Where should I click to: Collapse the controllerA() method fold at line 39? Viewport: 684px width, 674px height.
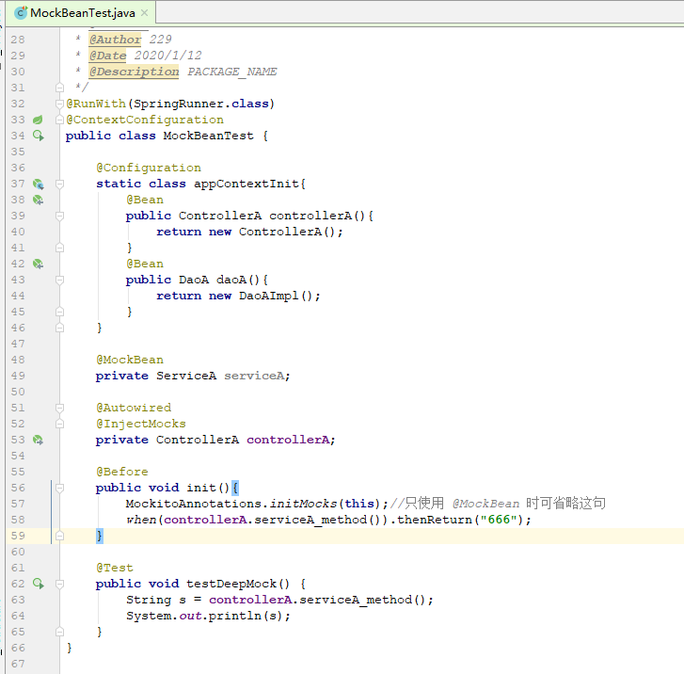click(x=60, y=216)
